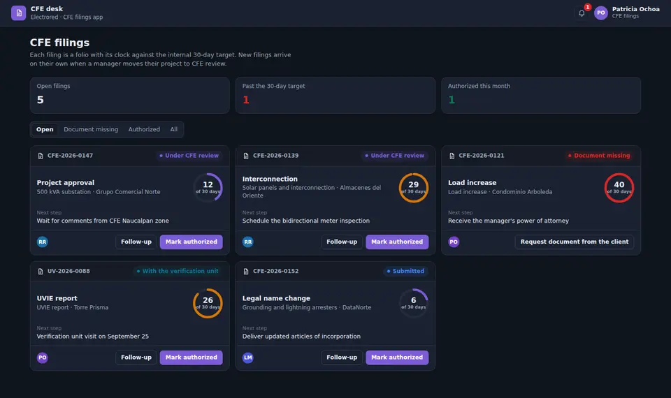Click the Project approval title

pyautogui.click(x=66, y=182)
